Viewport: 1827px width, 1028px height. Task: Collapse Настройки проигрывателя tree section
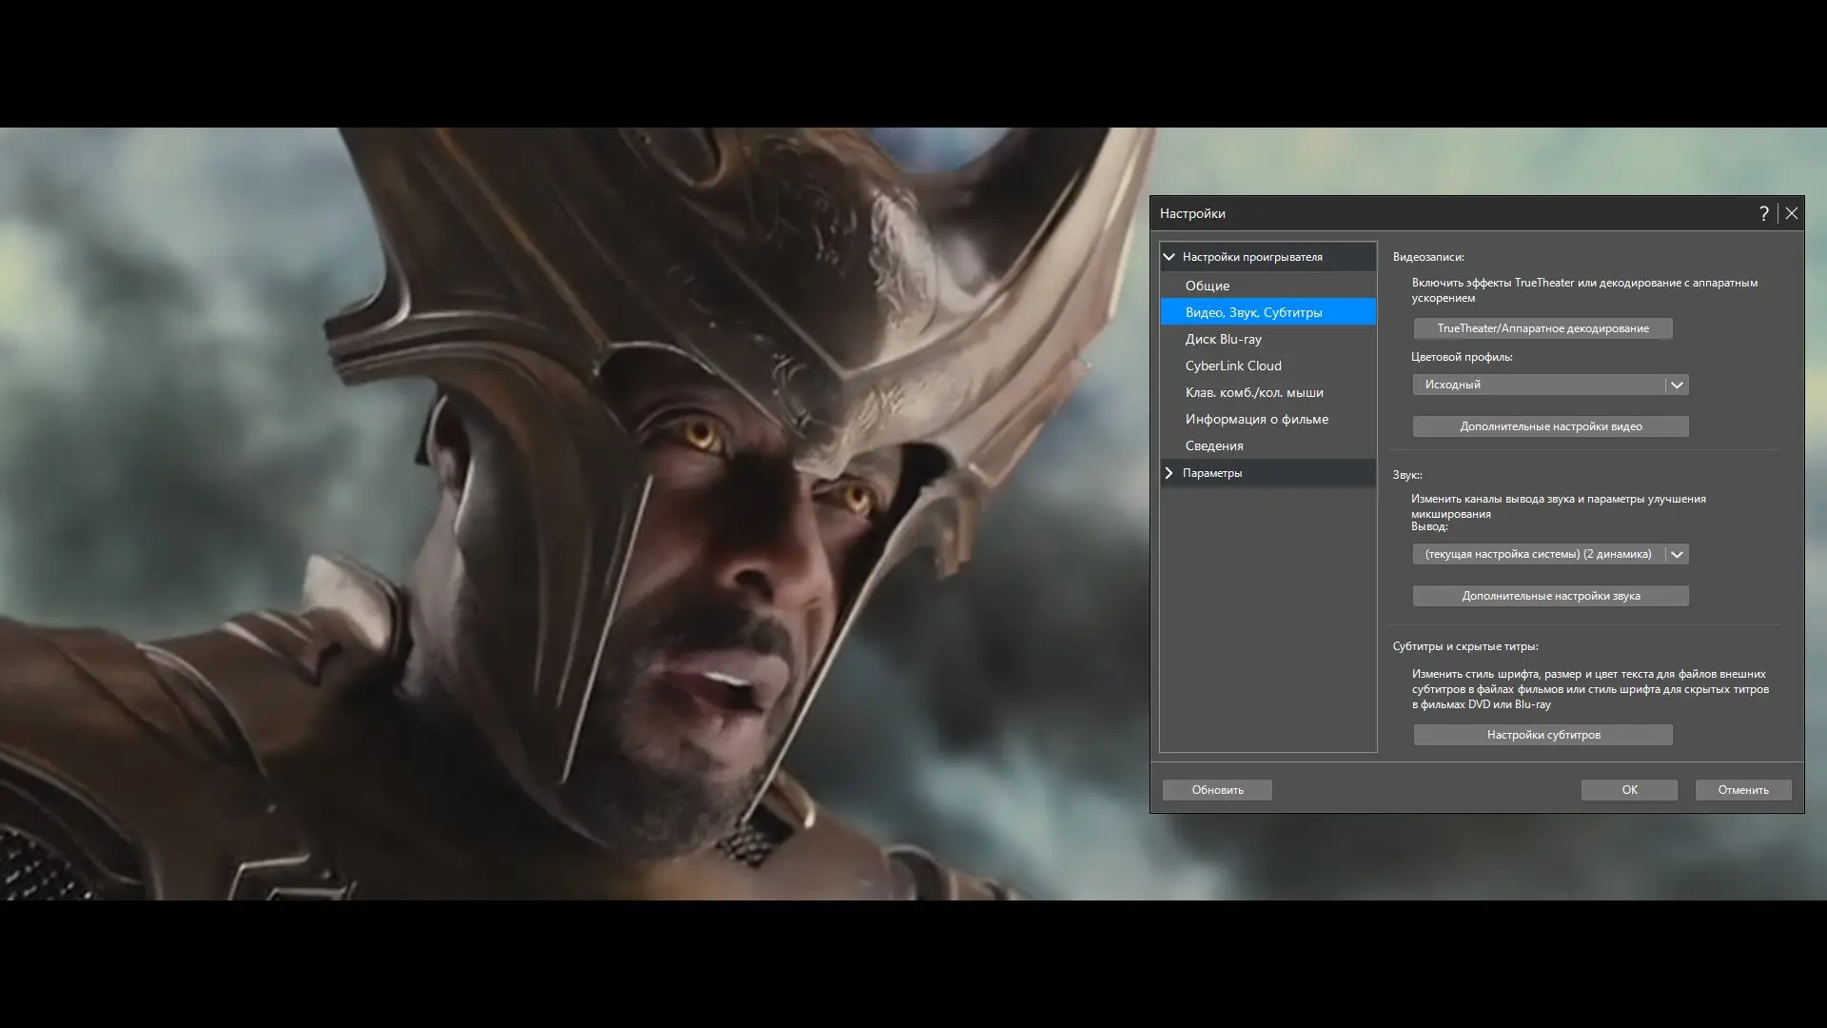(1169, 257)
